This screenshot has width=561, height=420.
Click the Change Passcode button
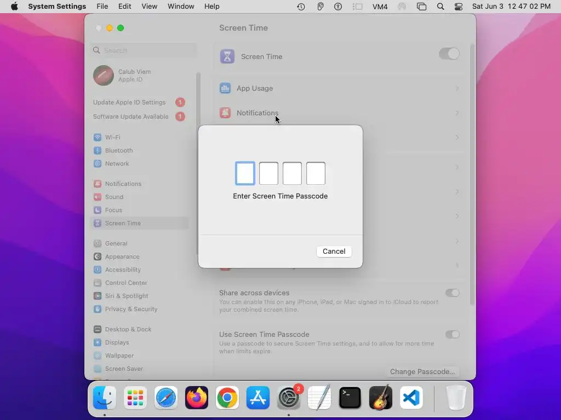[422, 371]
